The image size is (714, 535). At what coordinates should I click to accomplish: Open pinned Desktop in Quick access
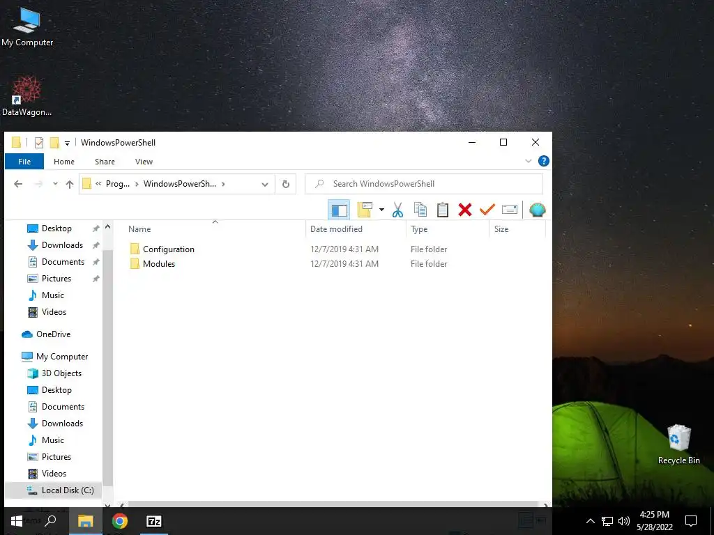(56, 228)
